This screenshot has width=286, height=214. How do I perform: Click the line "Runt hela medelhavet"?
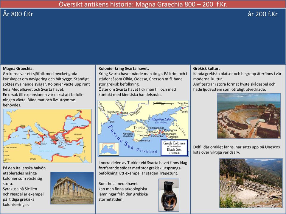(118, 184)
